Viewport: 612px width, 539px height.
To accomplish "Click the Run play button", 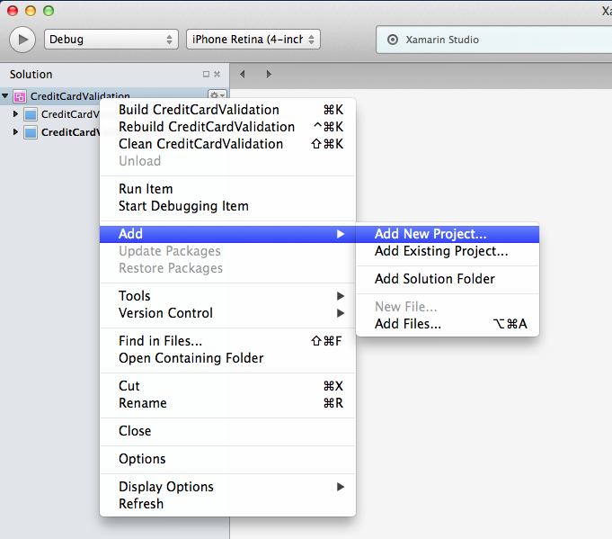I will tap(22, 40).
